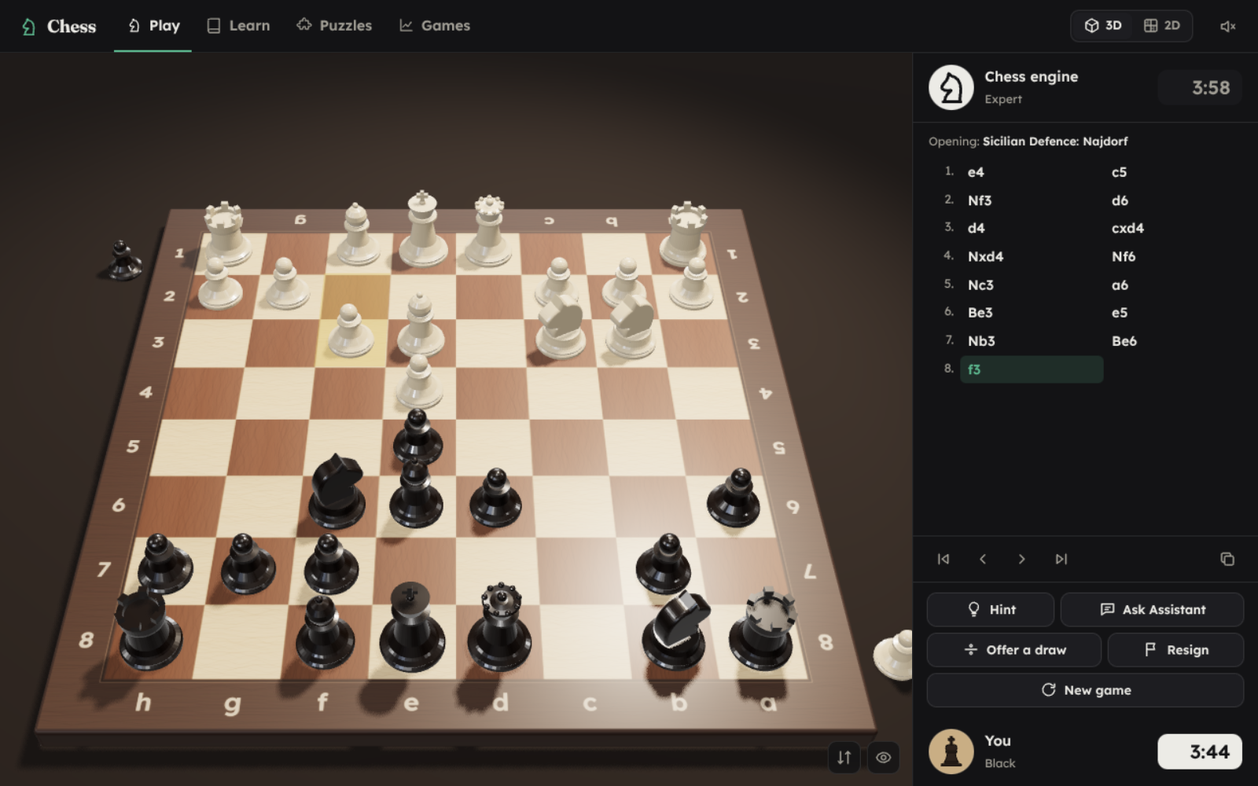The height and width of the screenshot is (786, 1258).
Task: Request a Hint
Action: (991, 609)
